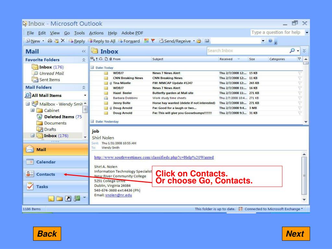Screen dimensions: 332x249
Task: Open Journal icon in navigation pane
Action: [77, 198]
